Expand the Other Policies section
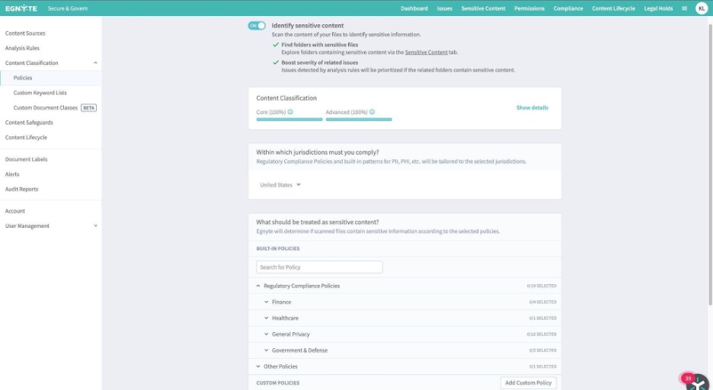 tap(259, 366)
